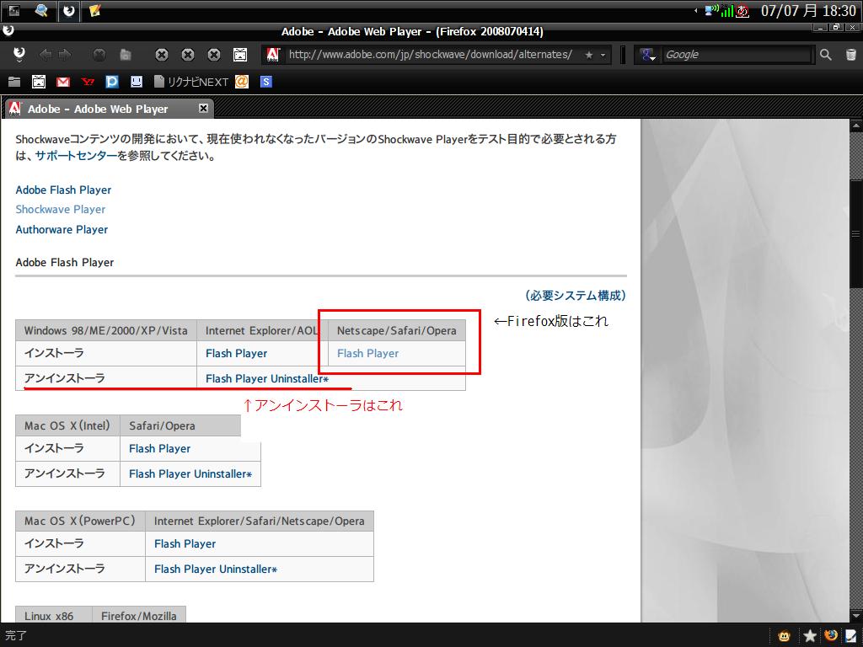Image resolution: width=863 pixels, height=647 pixels.
Task: Open the orange @ bookmark icon
Action: tap(242, 82)
